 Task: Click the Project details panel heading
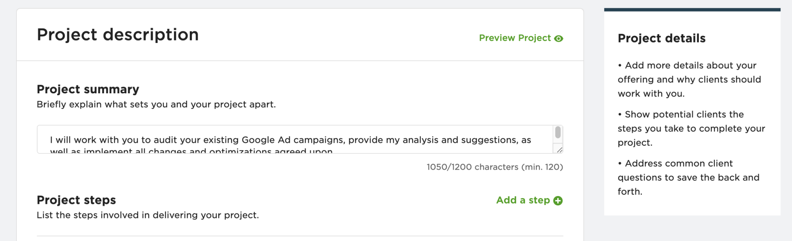(x=662, y=38)
